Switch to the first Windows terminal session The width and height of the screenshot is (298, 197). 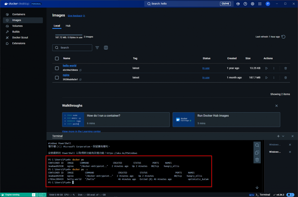point(275,145)
